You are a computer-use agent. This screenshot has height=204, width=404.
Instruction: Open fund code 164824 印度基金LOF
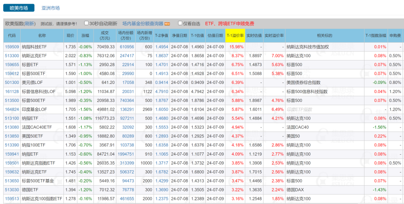tap(12, 109)
